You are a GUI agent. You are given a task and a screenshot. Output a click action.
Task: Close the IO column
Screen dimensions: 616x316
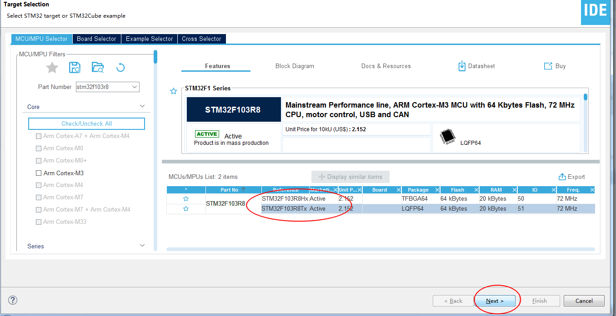(x=554, y=190)
